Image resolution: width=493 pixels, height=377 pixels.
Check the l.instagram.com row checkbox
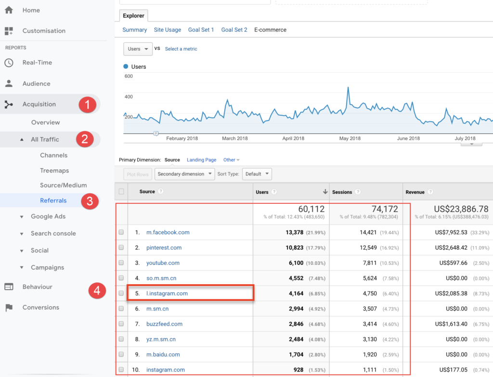click(x=121, y=293)
